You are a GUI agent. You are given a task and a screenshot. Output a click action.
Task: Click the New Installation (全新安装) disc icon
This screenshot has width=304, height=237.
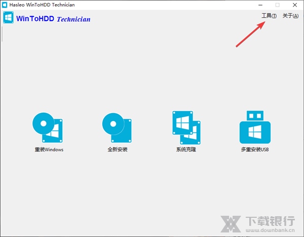(x=117, y=128)
